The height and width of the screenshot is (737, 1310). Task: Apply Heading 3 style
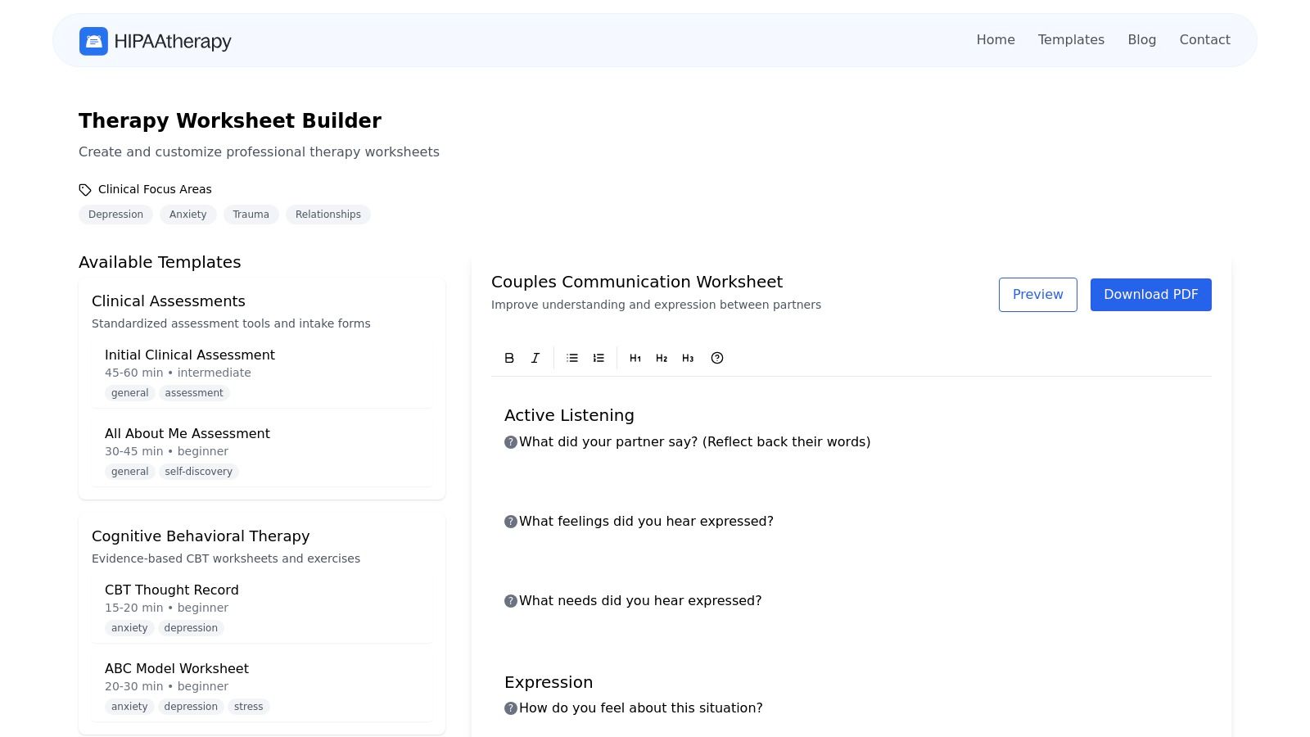pos(688,358)
